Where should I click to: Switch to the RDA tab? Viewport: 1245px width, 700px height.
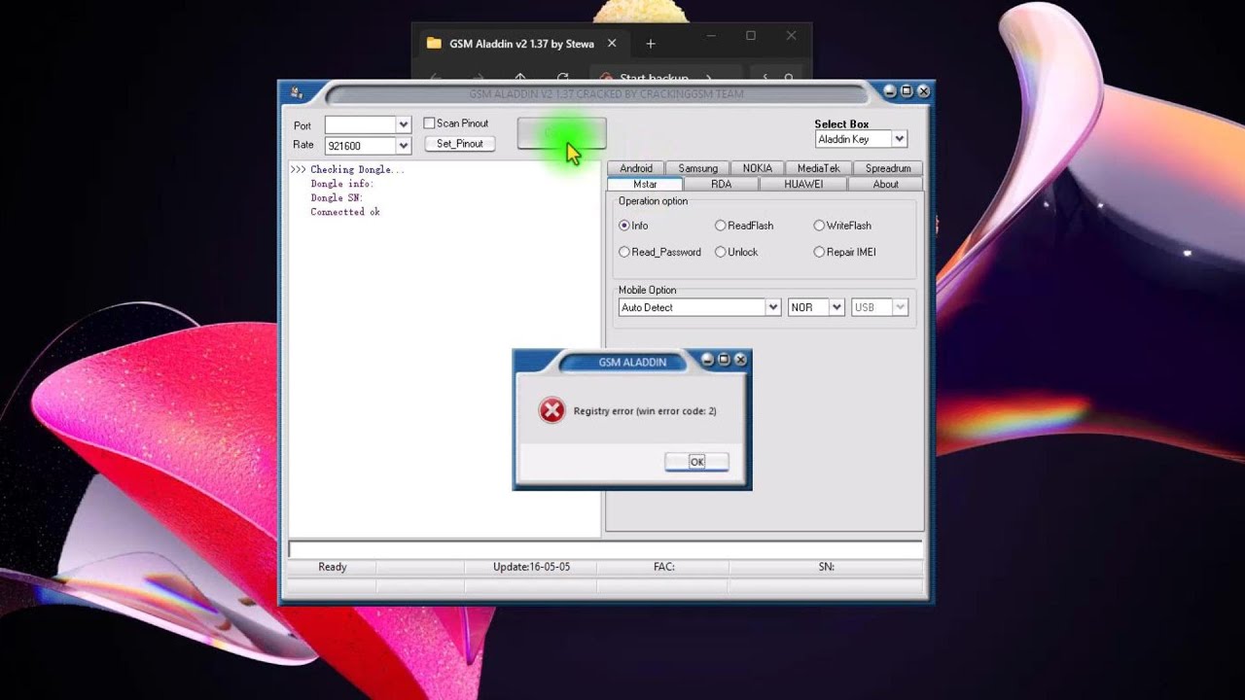tap(721, 184)
